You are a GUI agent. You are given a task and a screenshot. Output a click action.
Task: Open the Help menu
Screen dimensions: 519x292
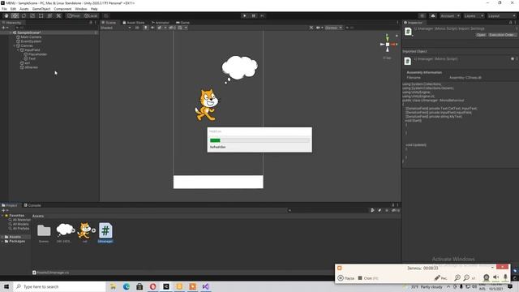pyautogui.click(x=94, y=9)
